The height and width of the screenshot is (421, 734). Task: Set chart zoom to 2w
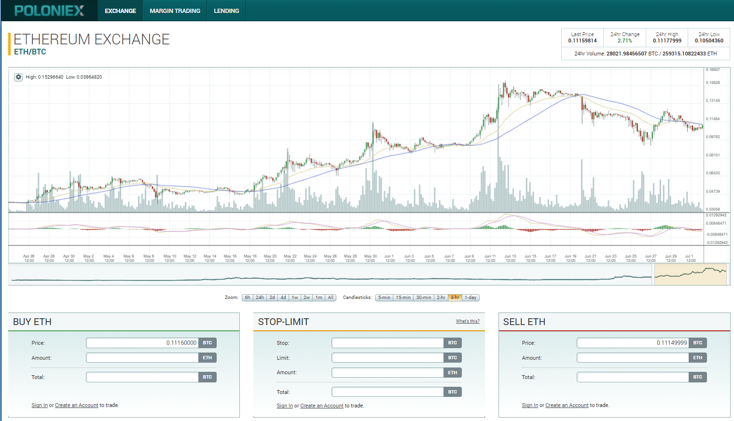pyautogui.click(x=307, y=298)
